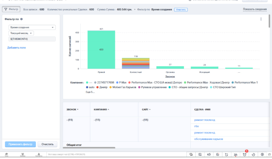
Task: Open the Время создания field dropdown
Action: click(32, 28)
